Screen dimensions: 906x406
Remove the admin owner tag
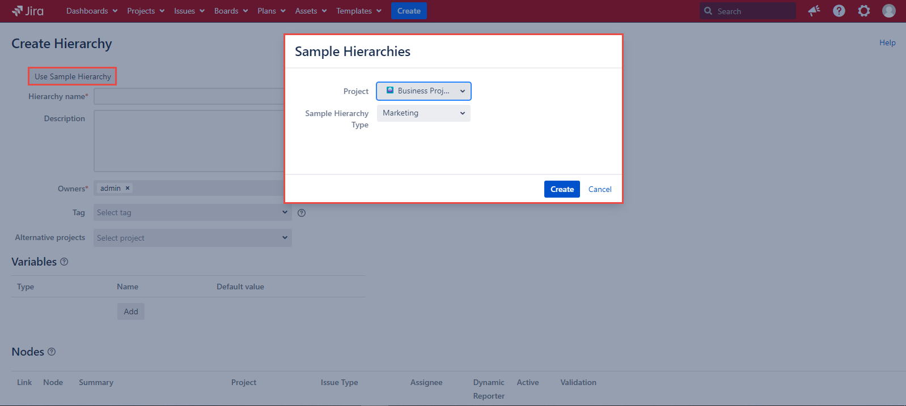[128, 188]
